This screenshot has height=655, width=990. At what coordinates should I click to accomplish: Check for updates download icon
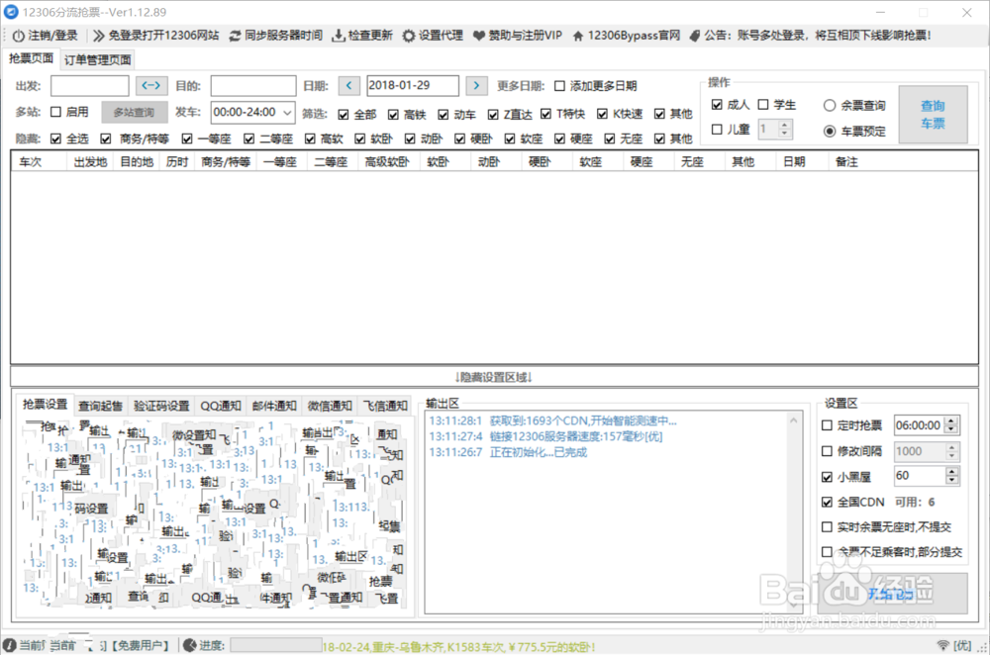coord(339,36)
